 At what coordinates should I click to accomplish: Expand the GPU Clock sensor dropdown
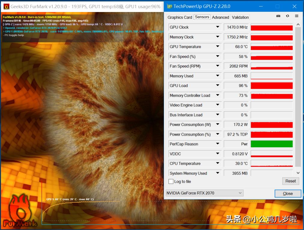point(217,27)
